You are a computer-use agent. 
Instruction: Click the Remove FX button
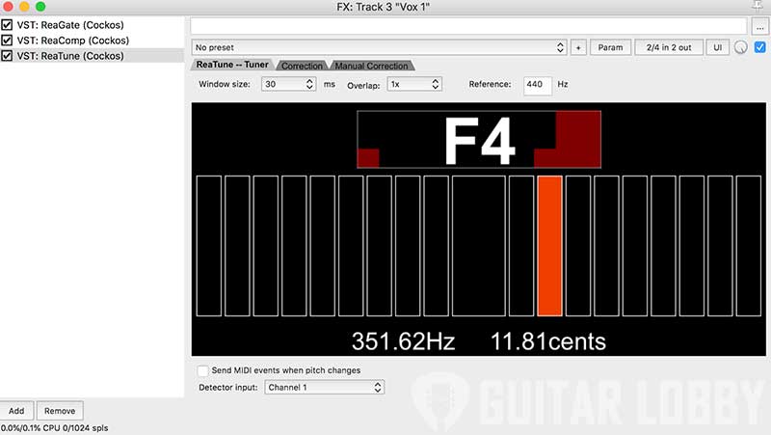tap(60, 411)
